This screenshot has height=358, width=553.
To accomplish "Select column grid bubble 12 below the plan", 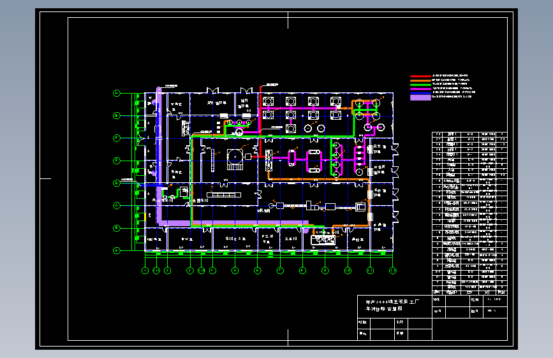I will tap(393, 271).
